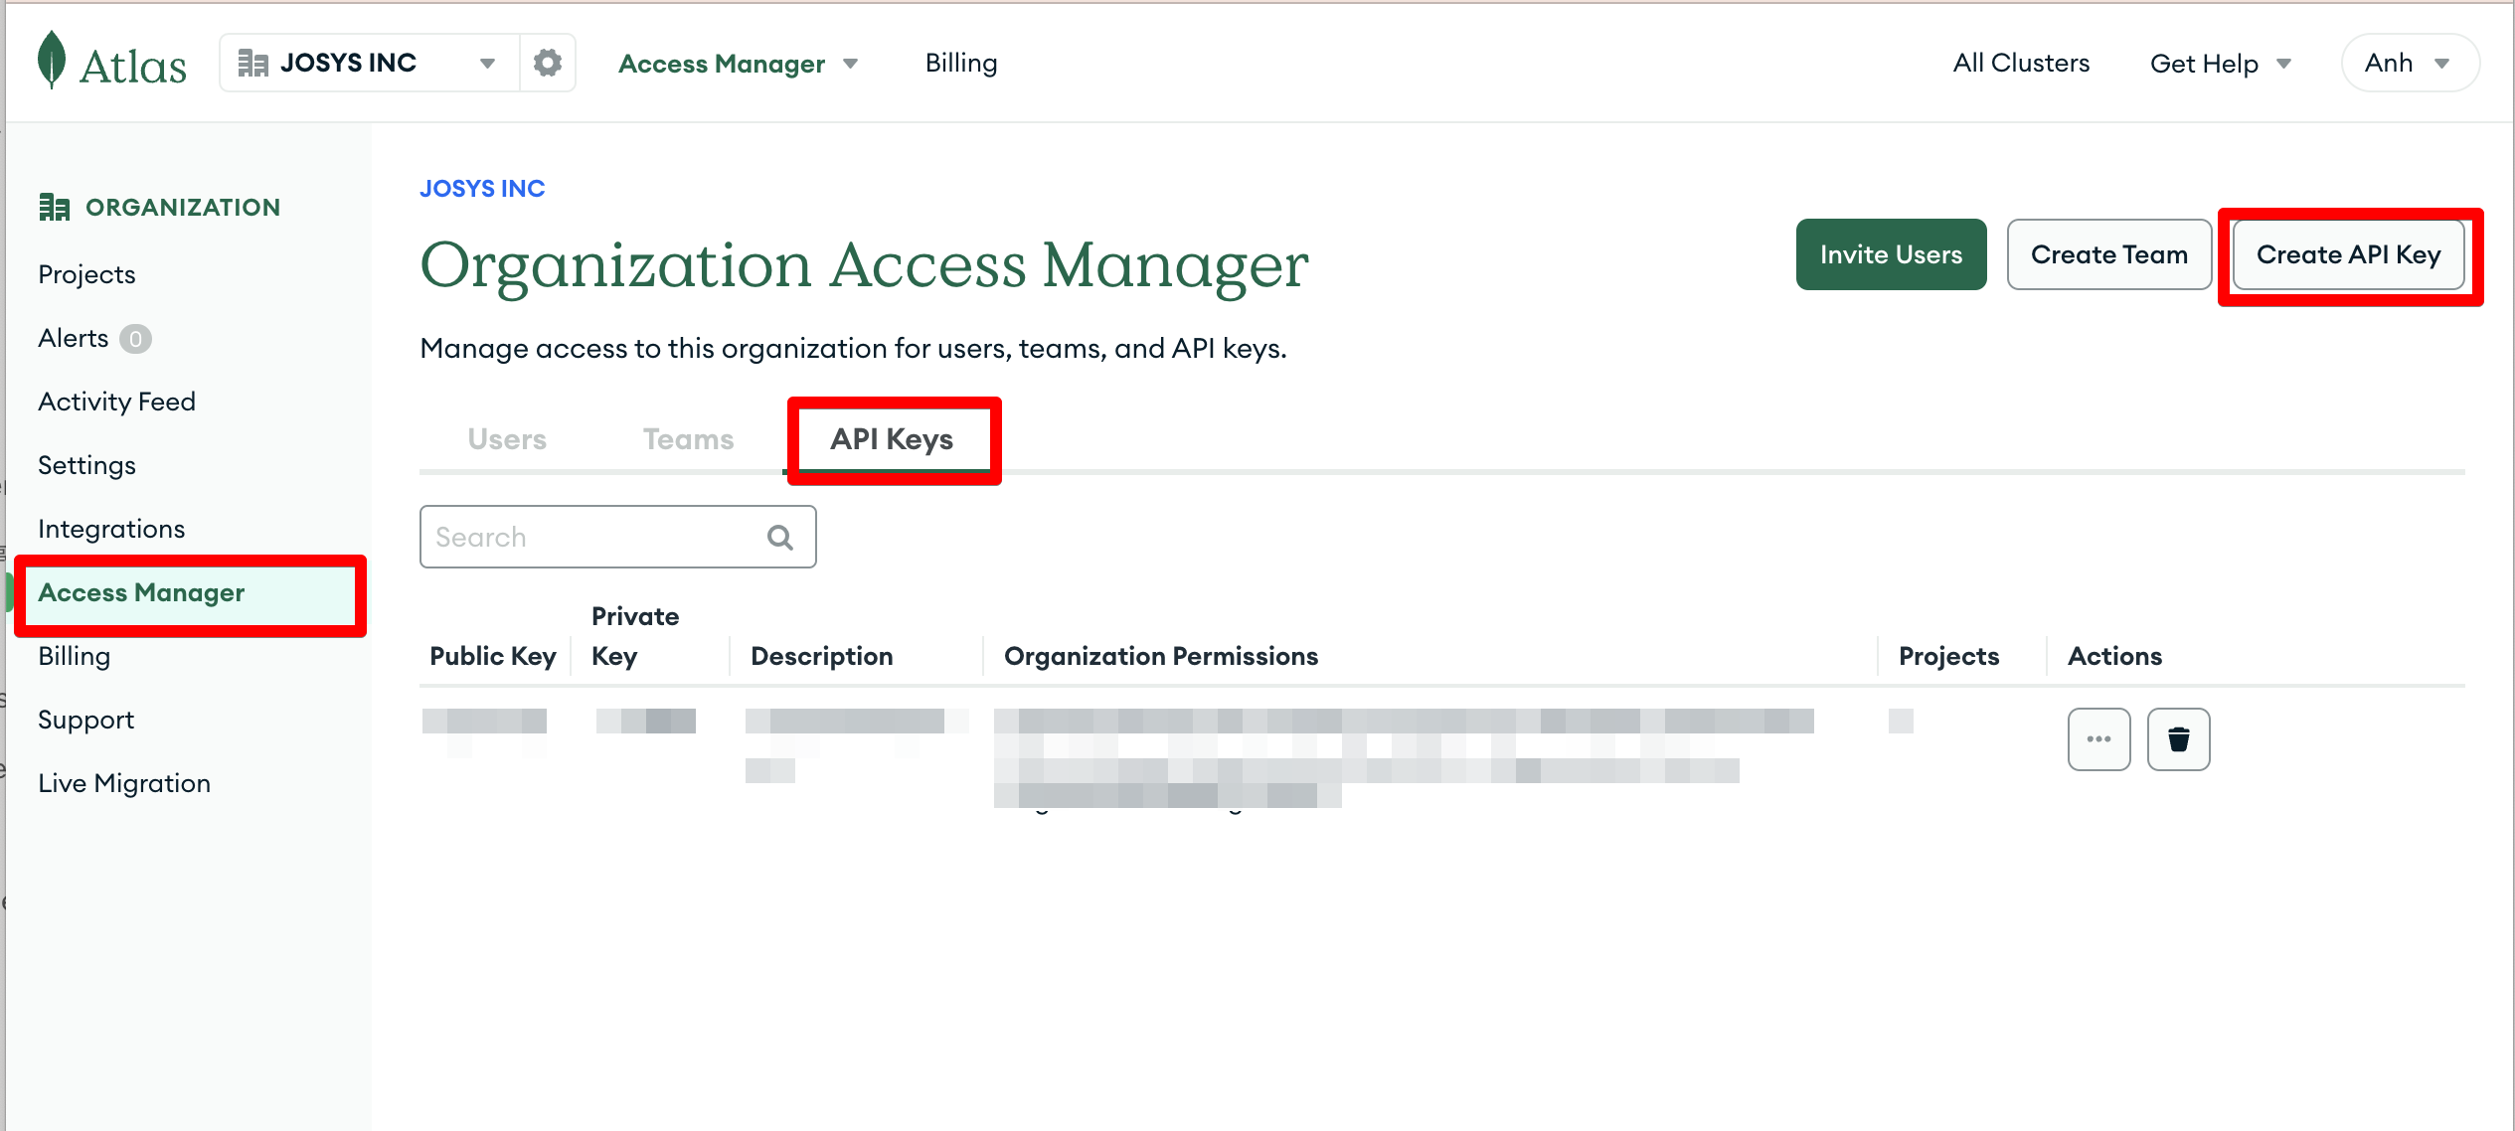The width and height of the screenshot is (2515, 1131).
Task: Click the Invite Users button
Action: 1891,254
